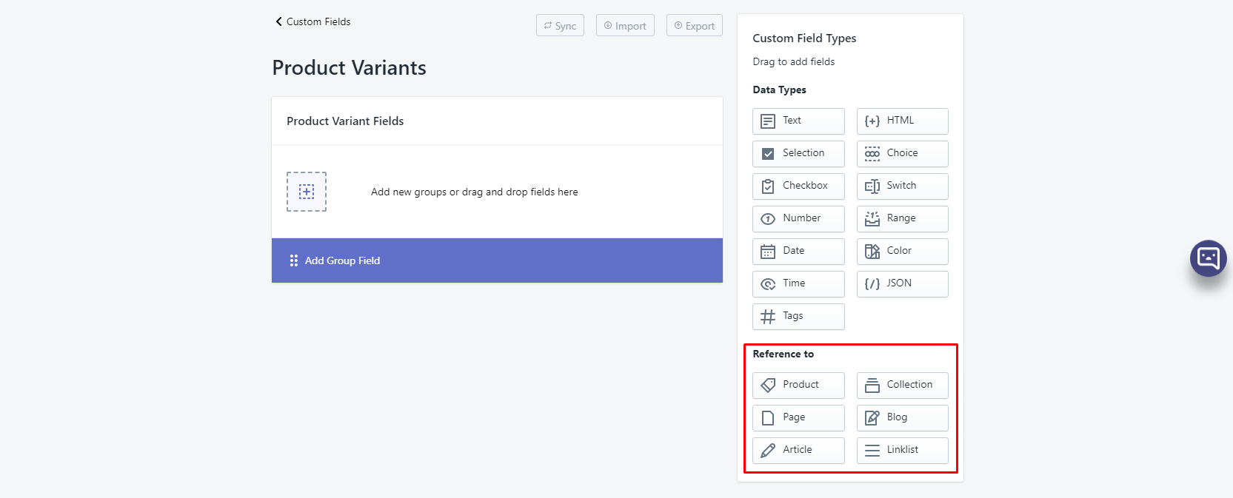Image resolution: width=1233 pixels, height=498 pixels.
Task: Click the Color palette icon
Action: click(x=872, y=251)
